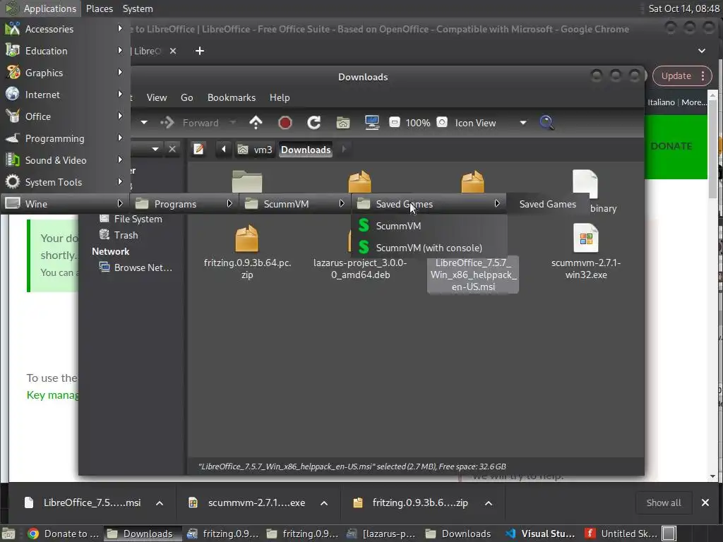Expand the Saved Games submenu item
723x542 pixels.
pos(429,204)
